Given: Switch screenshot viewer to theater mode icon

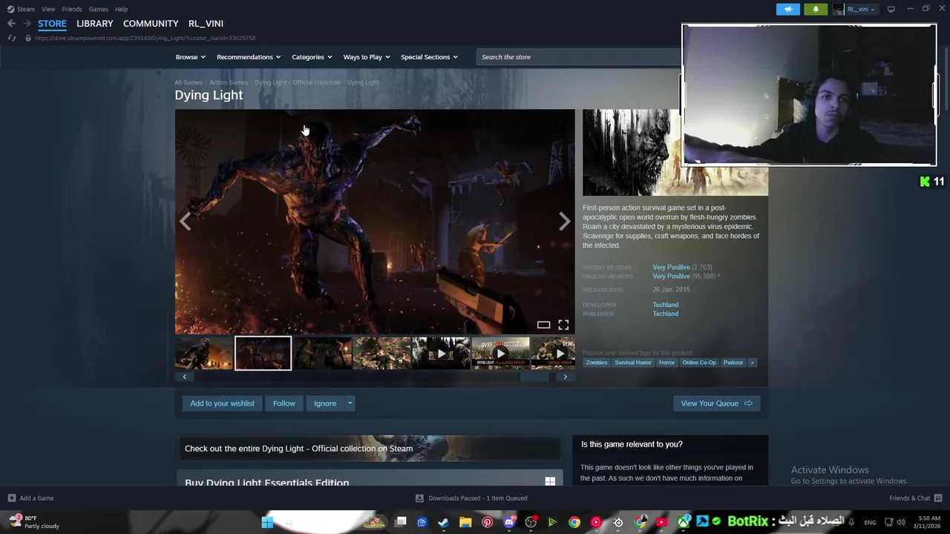Looking at the screenshot, I should pyautogui.click(x=543, y=325).
